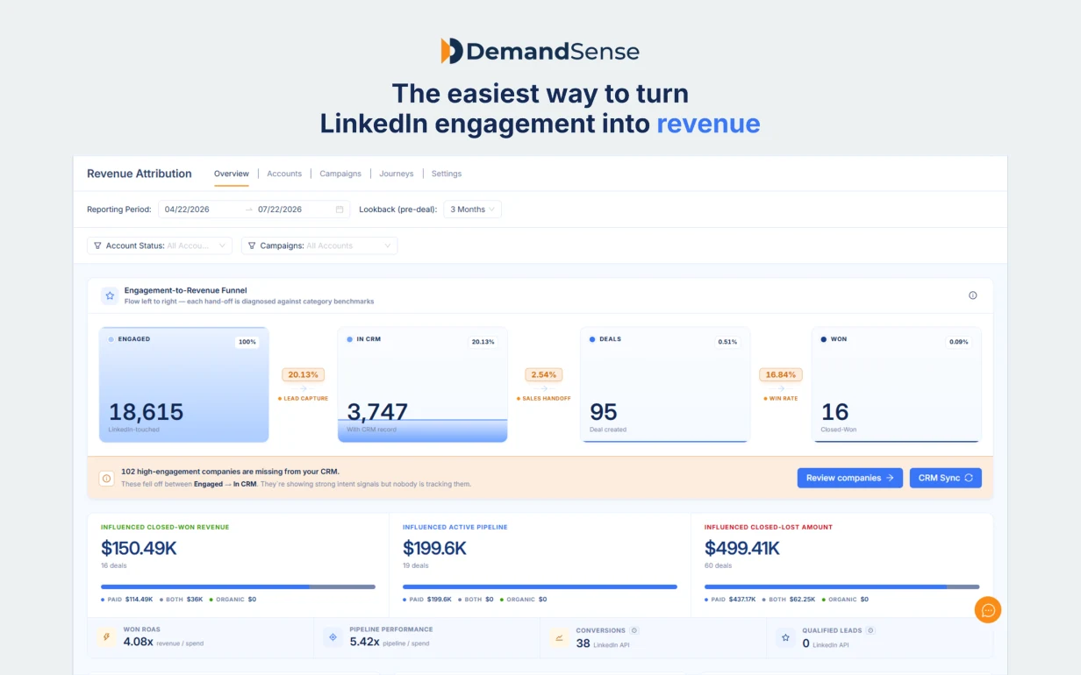Click the Paid $114.49K legend entry
This screenshot has height=675, width=1081.
tap(127, 600)
